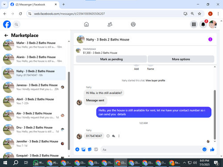Open Task View on the taskbar
The height and width of the screenshot is (167, 223).
(26, 163)
